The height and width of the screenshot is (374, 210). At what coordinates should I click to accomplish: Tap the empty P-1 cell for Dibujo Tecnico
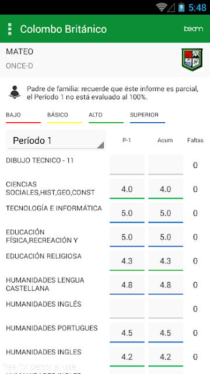[127, 165]
